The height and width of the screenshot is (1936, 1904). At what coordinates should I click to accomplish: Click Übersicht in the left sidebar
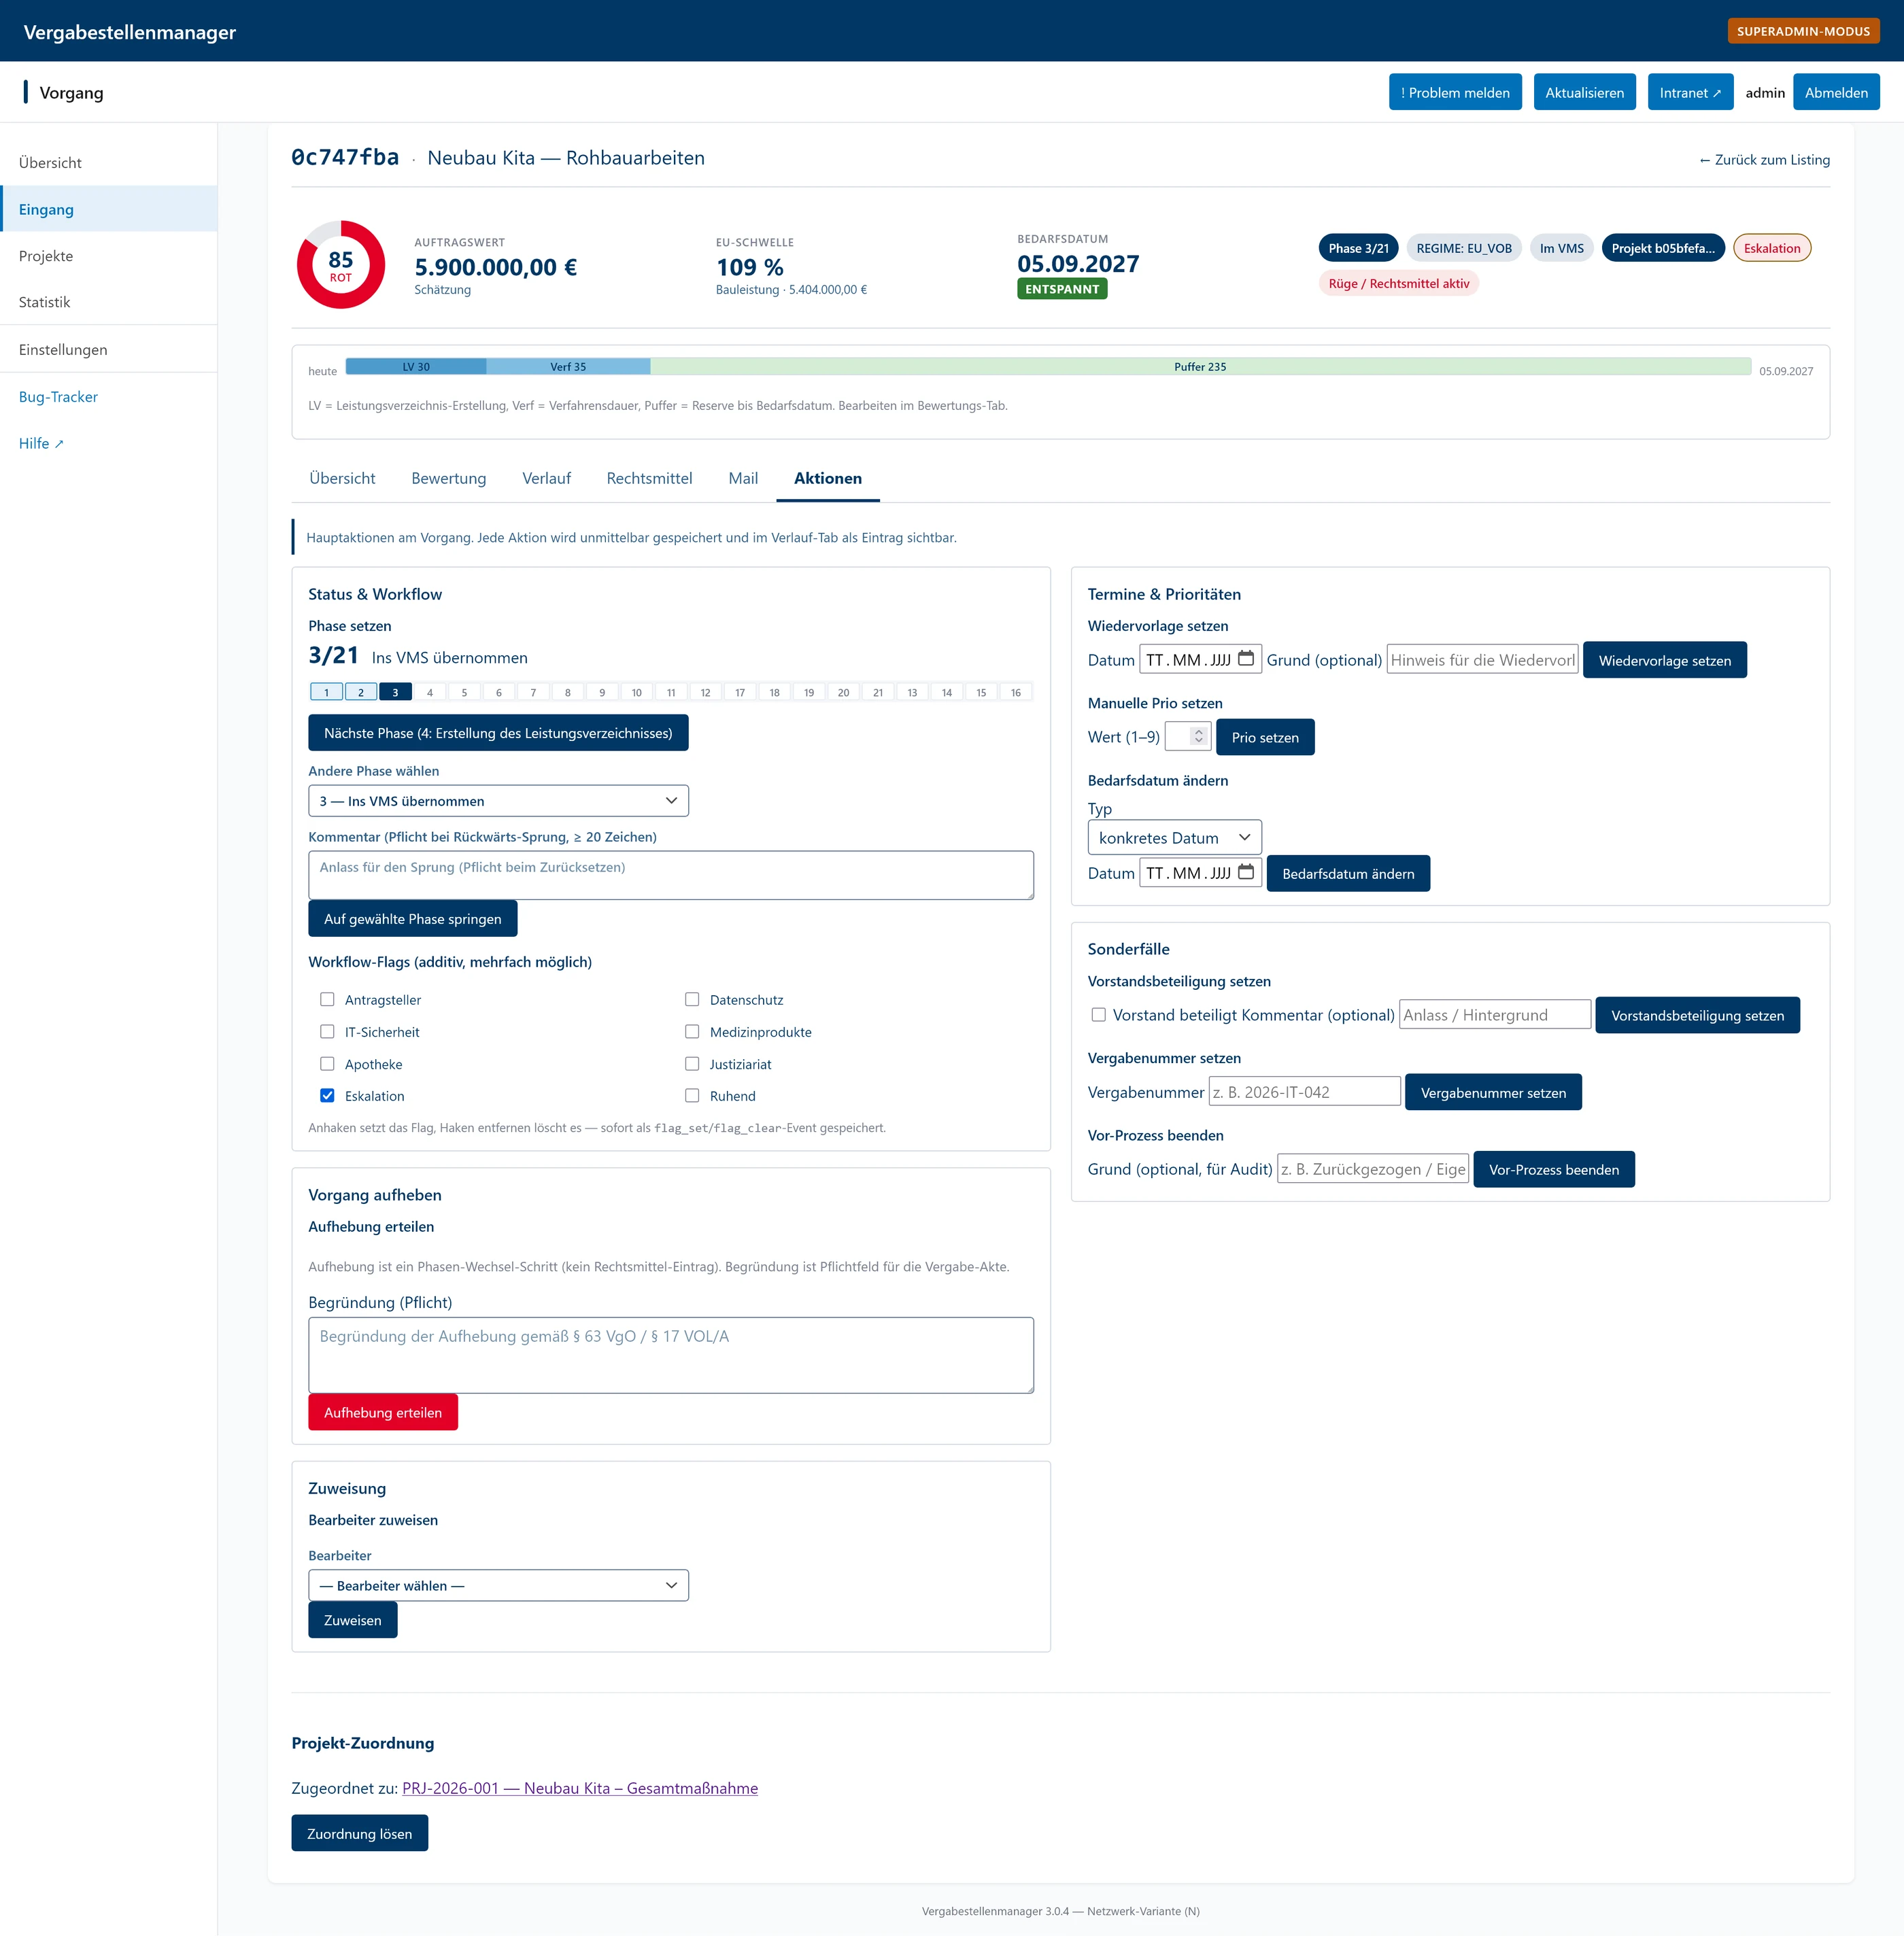tap(108, 163)
